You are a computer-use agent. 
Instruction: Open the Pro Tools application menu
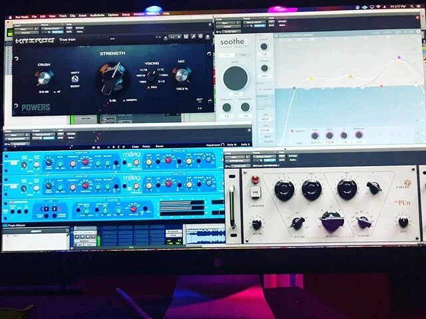click(22, 17)
